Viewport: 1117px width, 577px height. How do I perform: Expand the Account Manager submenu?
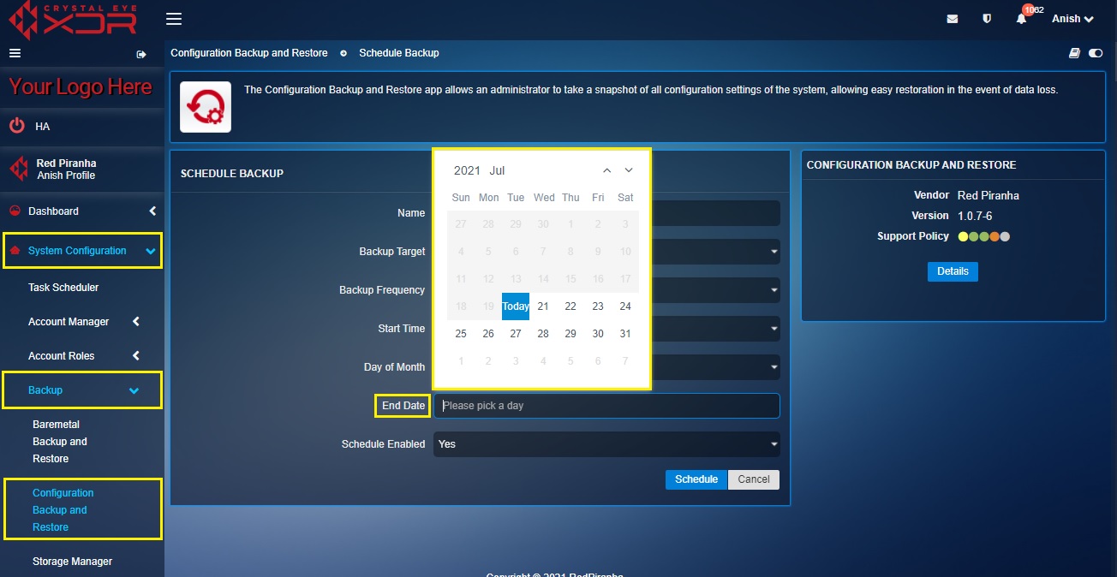[81, 322]
